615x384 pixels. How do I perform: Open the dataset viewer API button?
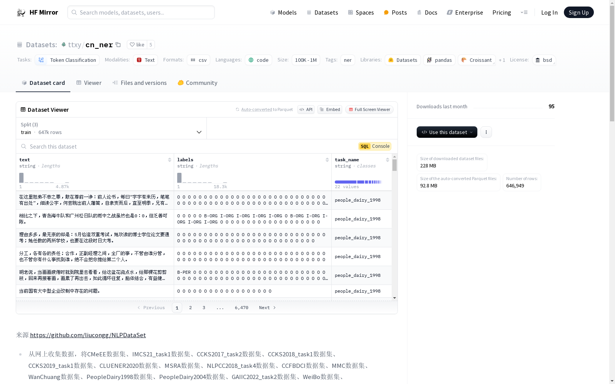coord(306,109)
